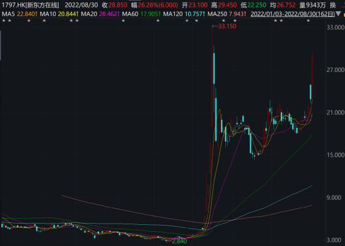Click the MA60 17.905 indicator label

142,14
